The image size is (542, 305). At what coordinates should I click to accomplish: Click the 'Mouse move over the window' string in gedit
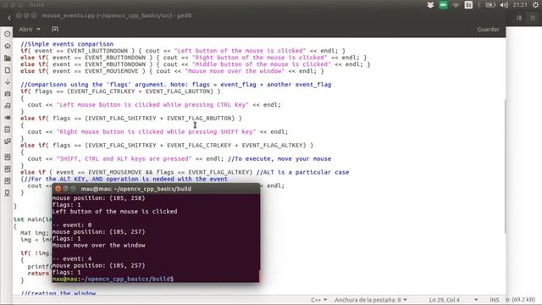point(235,71)
